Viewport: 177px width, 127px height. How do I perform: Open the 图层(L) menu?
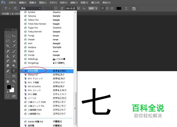pyautogui.click(x=43, y=3)
